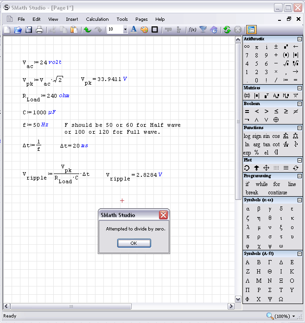Click OK in the divide by zero dialog

133,243
